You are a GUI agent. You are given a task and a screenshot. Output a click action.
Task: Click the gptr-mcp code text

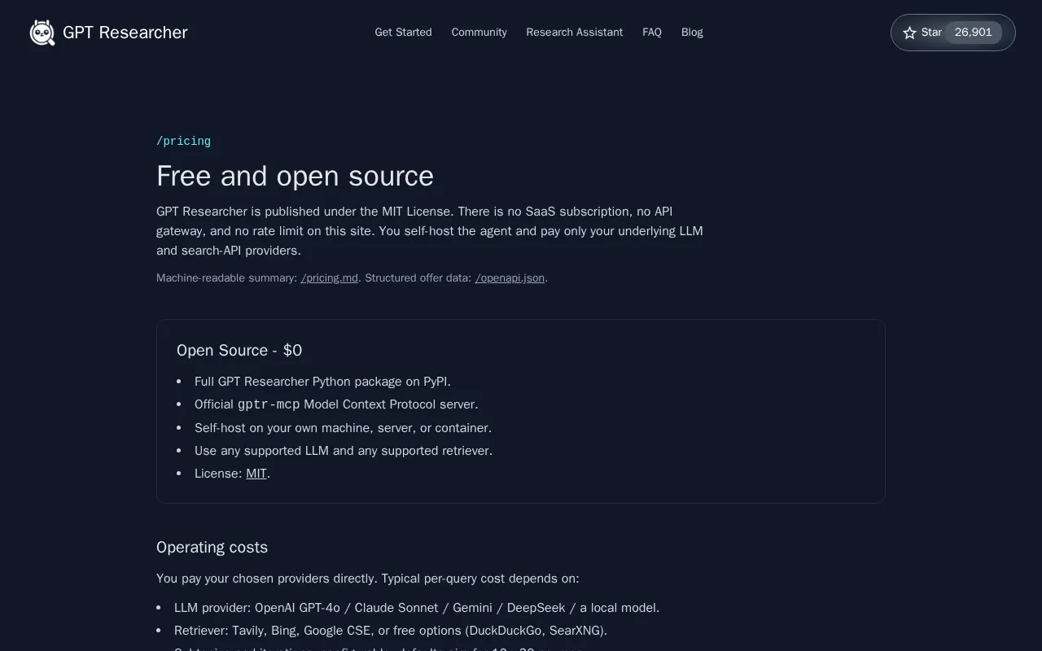click(x=269, y=404)
